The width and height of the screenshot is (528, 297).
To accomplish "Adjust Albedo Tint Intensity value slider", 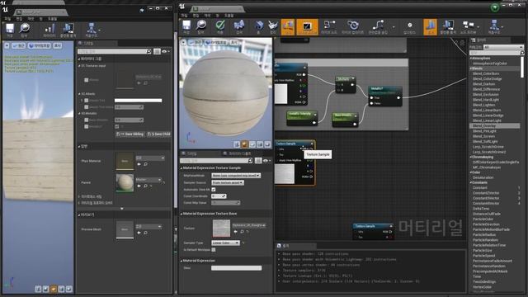I will [x=129, y=106].
